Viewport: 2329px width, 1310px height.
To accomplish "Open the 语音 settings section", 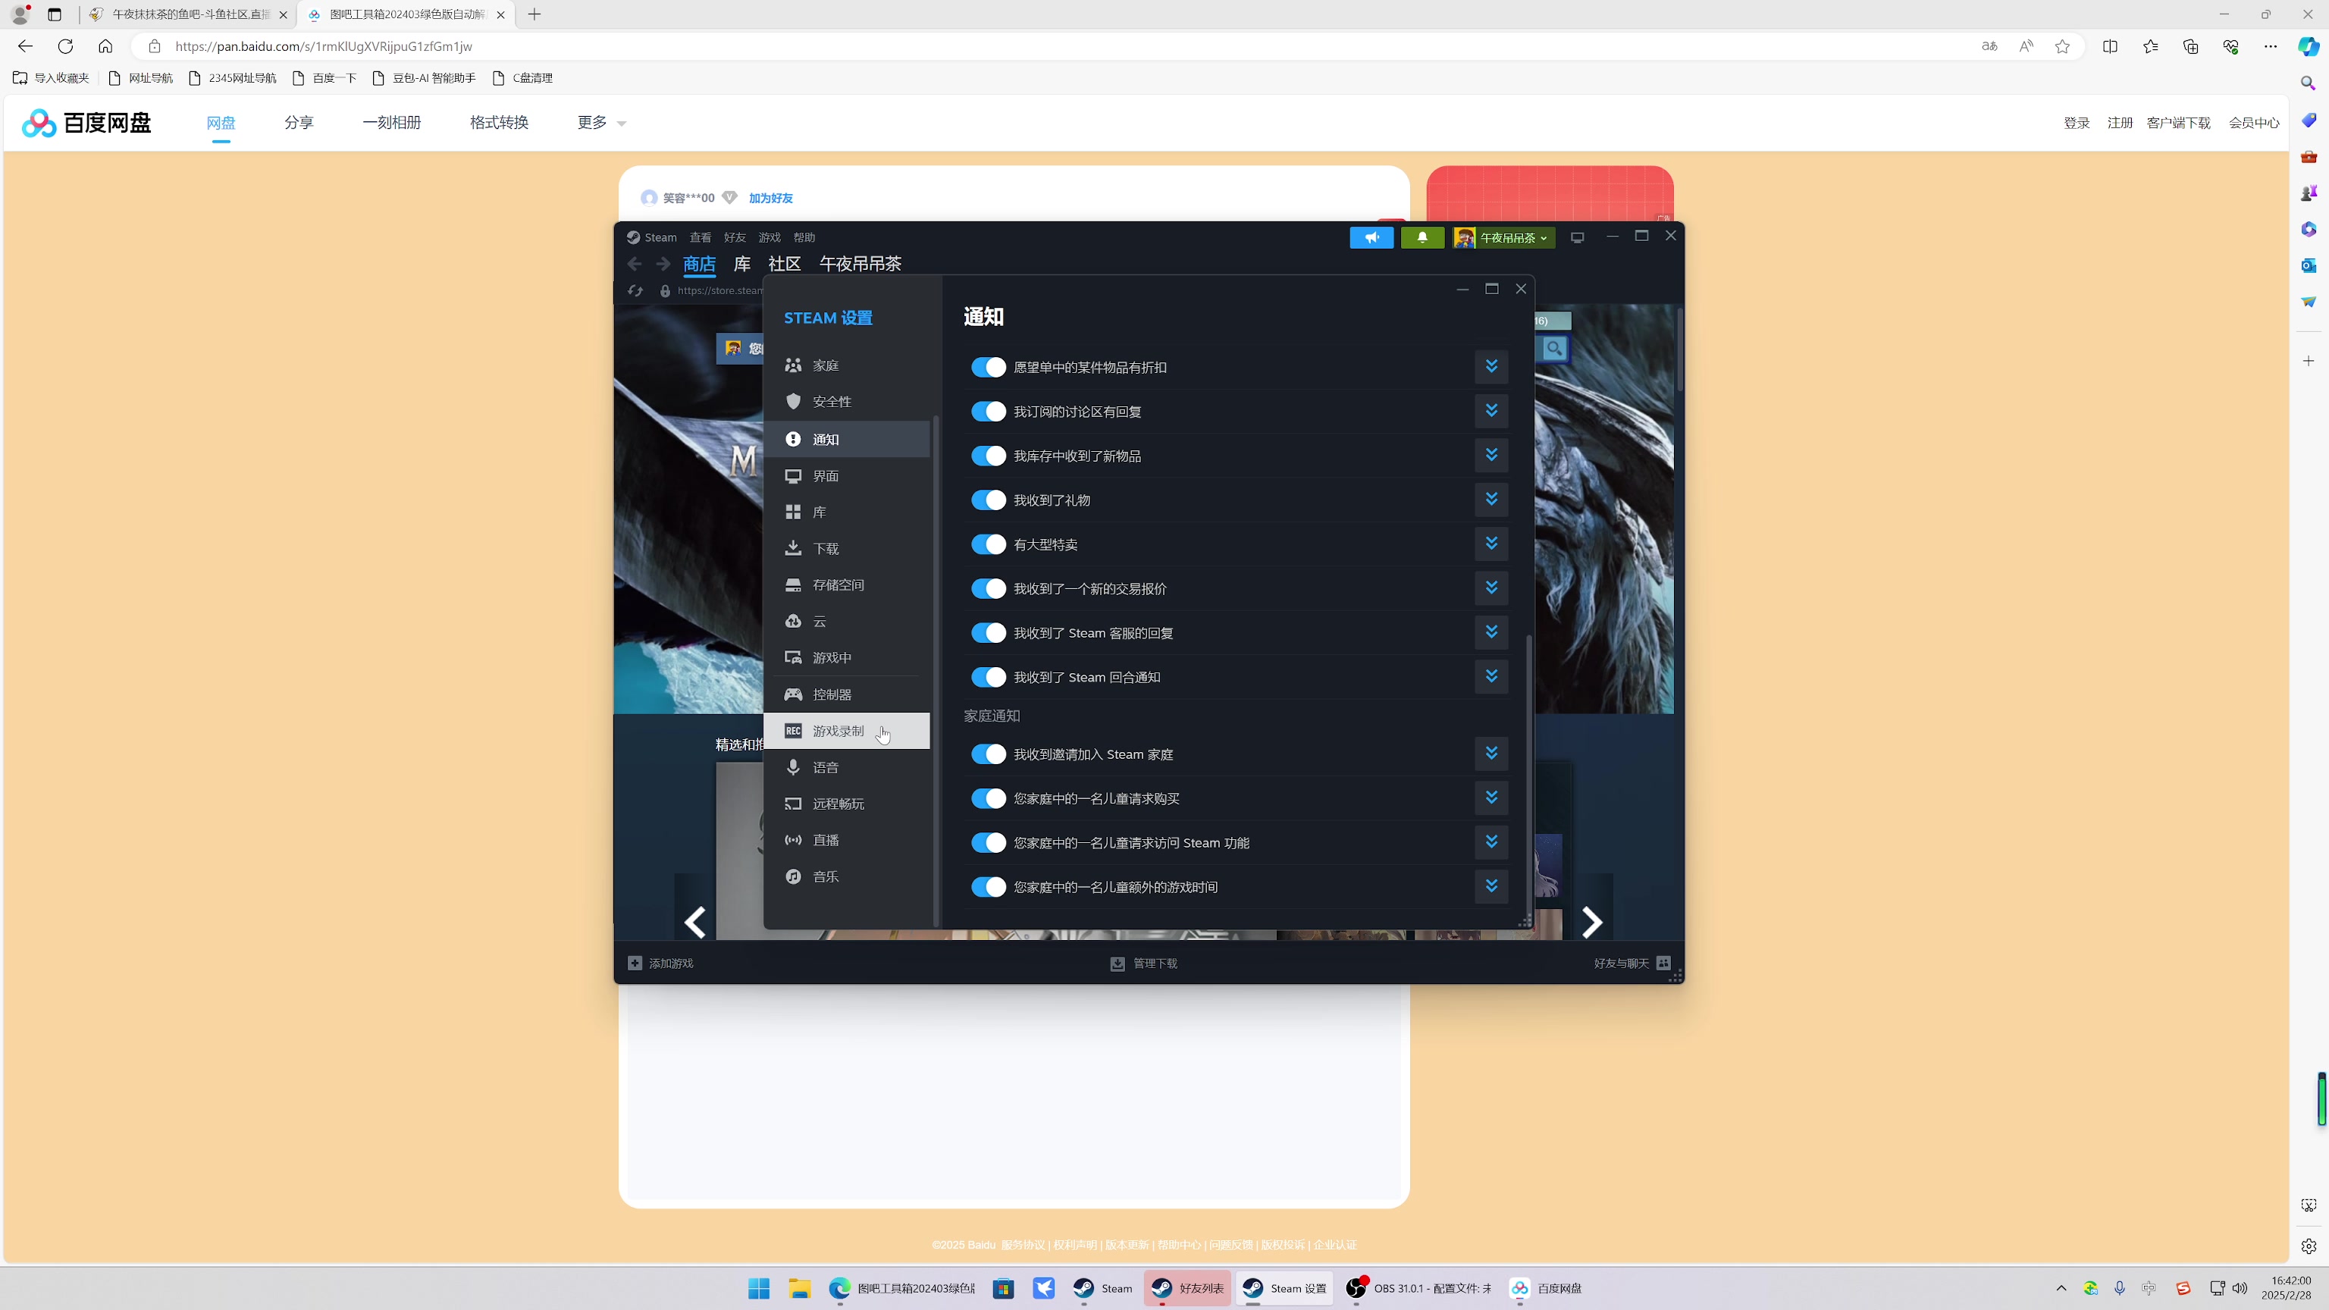I will click(846, 767).
